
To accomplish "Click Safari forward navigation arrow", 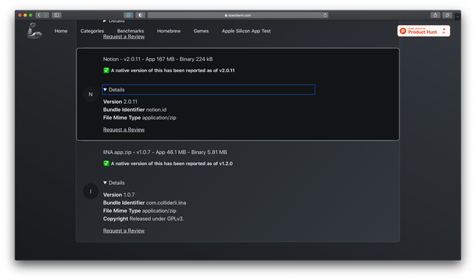I will tap(46, 15).
